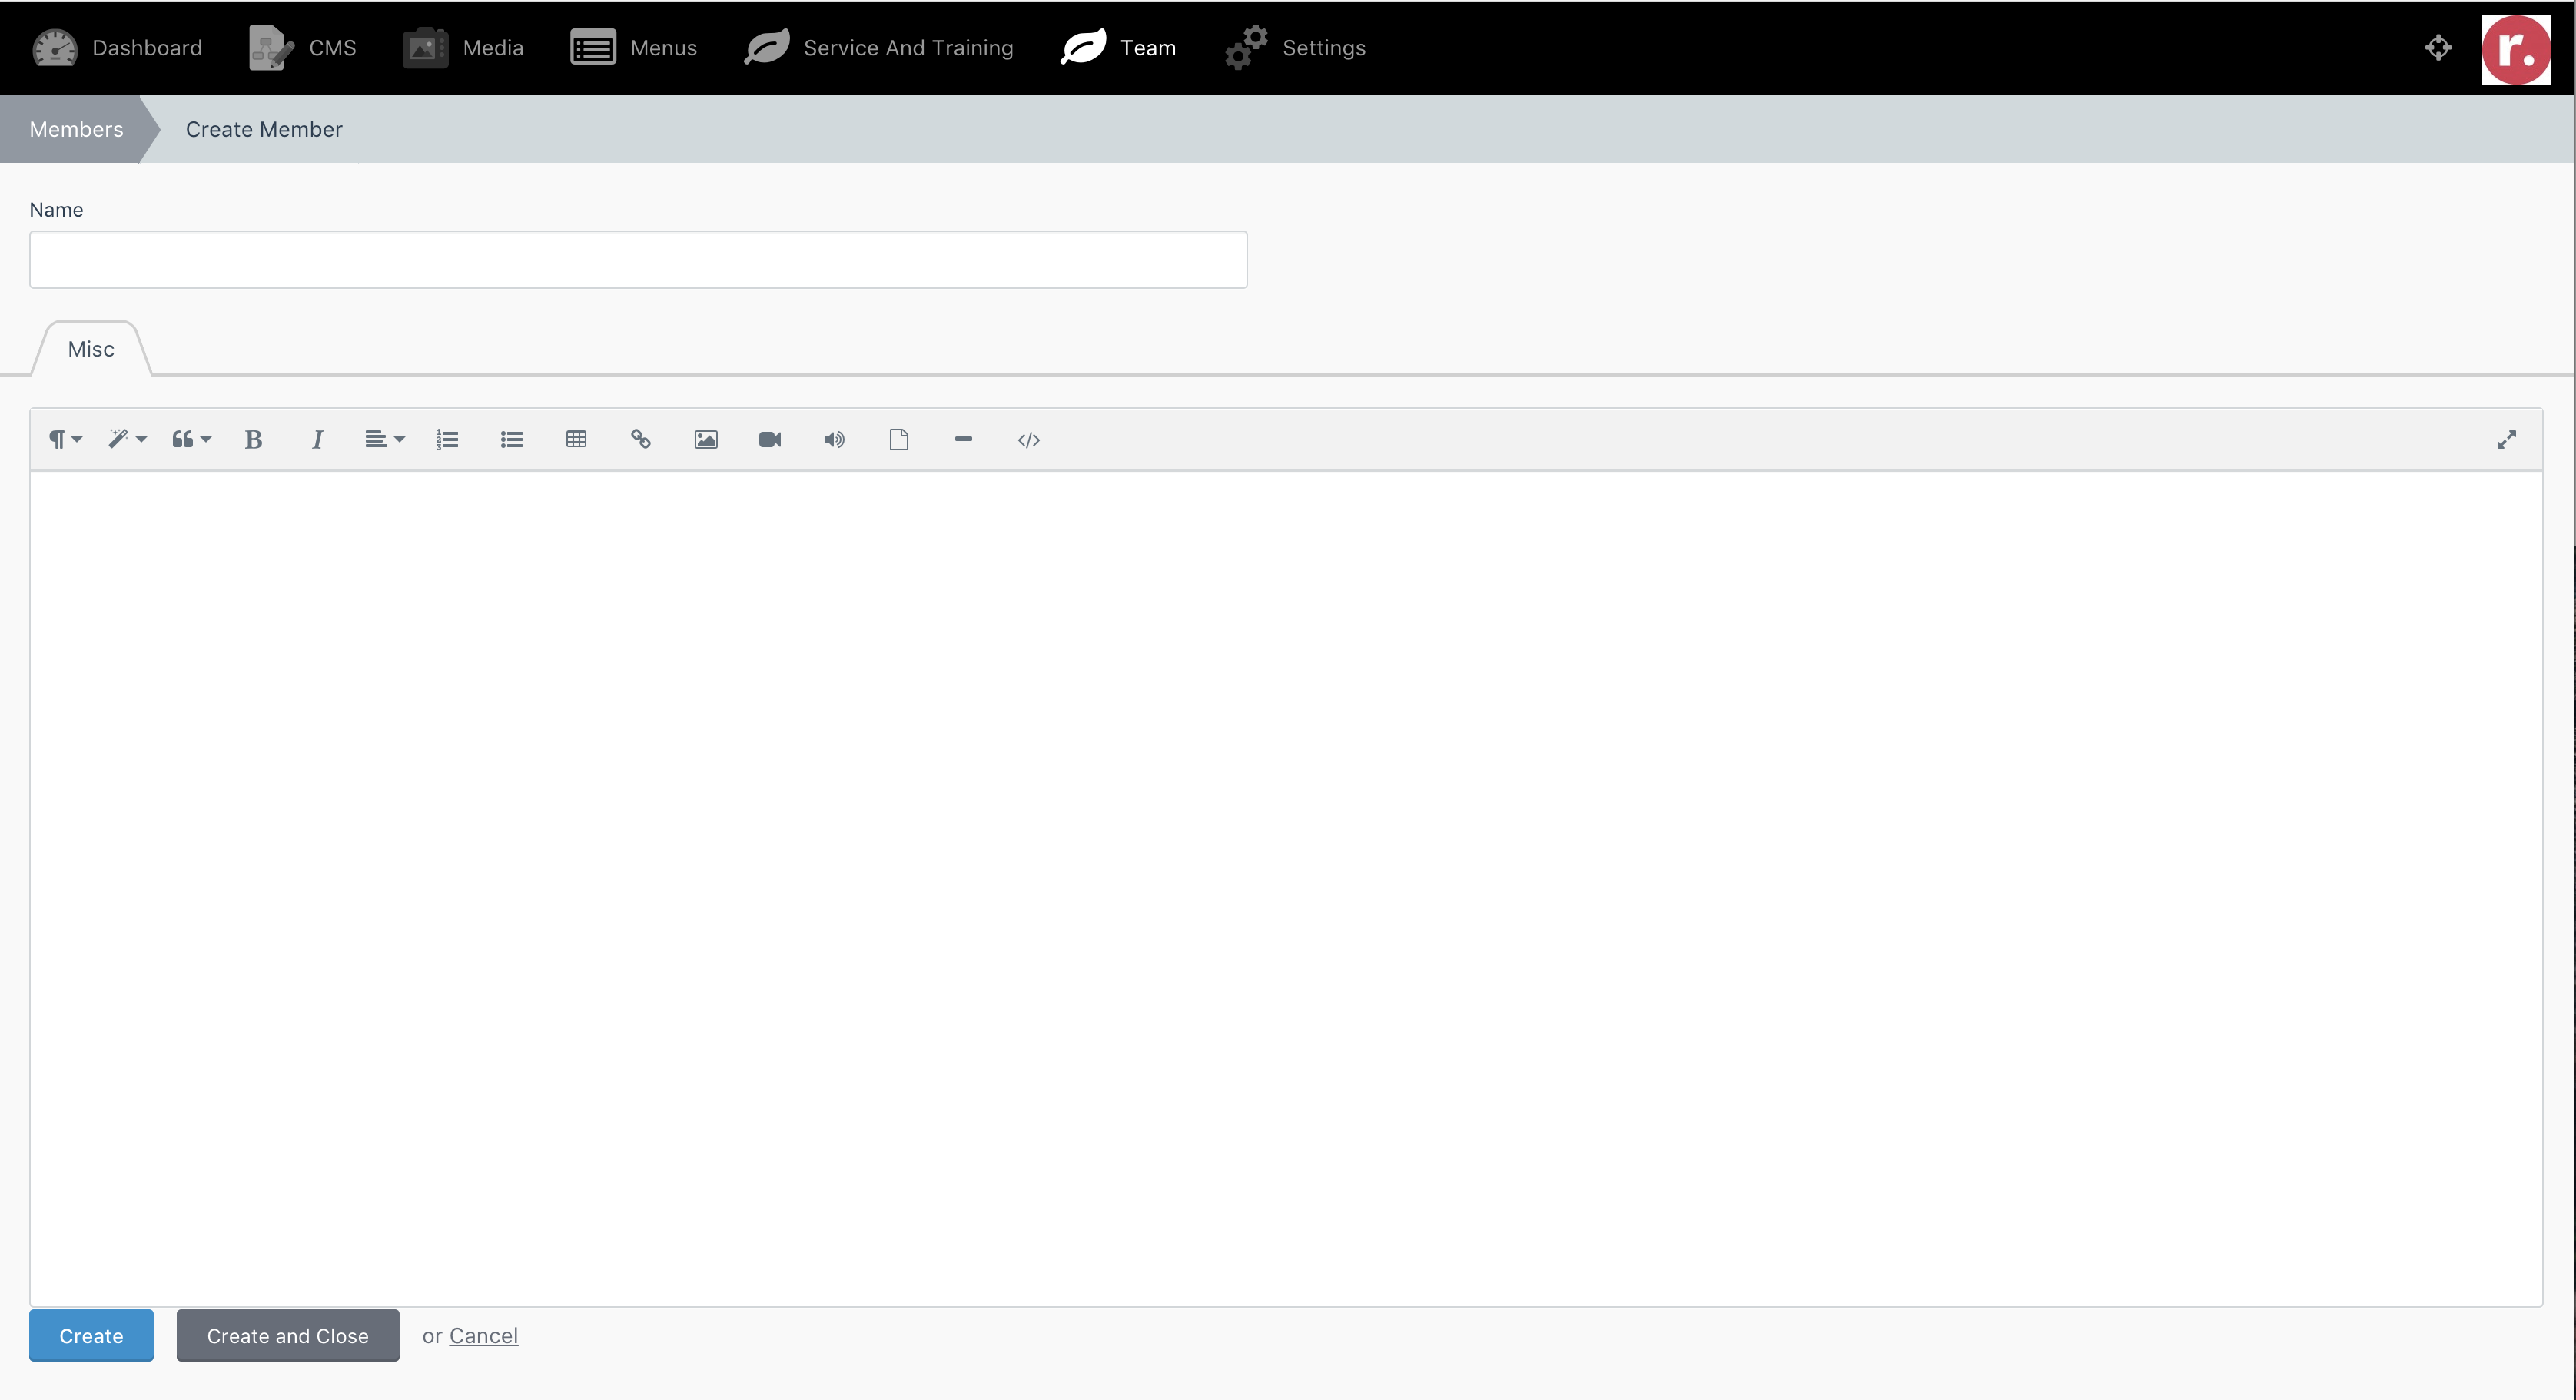Select the Misc tab

91,349
